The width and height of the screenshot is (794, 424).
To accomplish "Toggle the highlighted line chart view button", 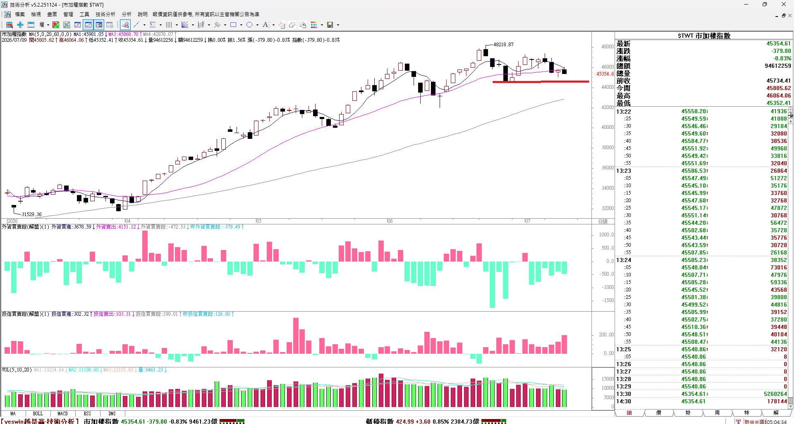I will pyautogui.click(x=88, y=25).
